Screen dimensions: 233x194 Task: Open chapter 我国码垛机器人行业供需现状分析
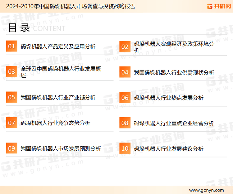[x=174, y=73]
